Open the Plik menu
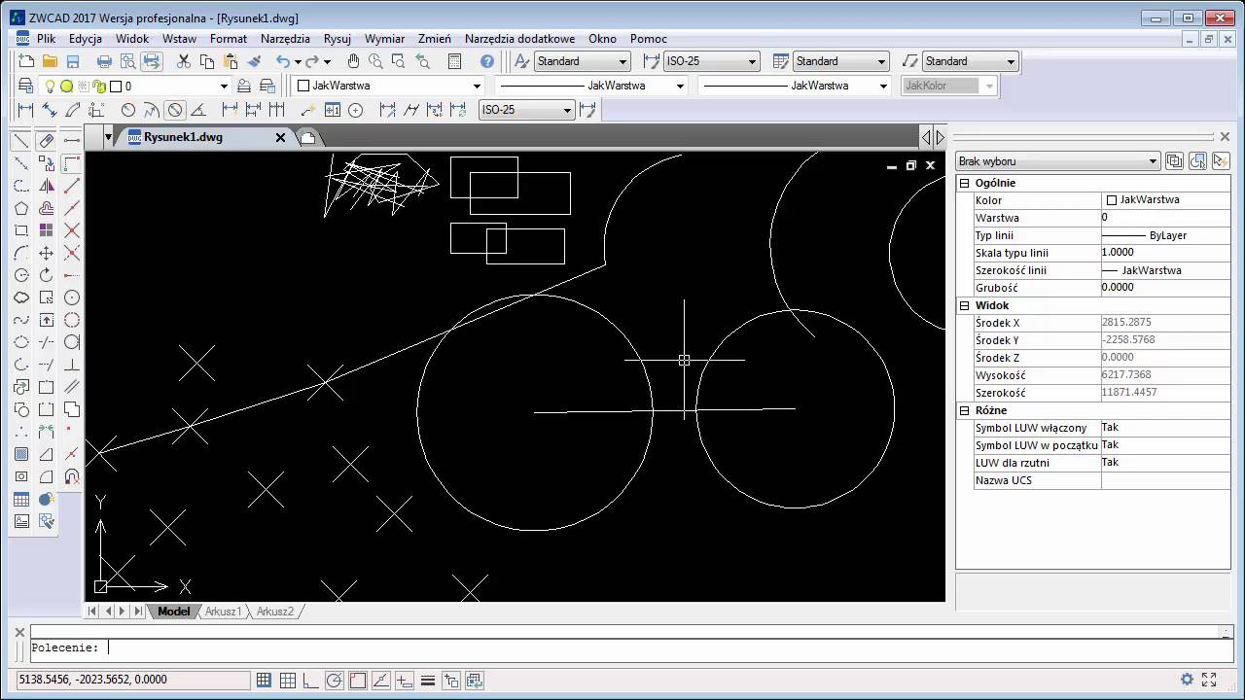This screenshot has height=700, width=1245. [46, 39]
